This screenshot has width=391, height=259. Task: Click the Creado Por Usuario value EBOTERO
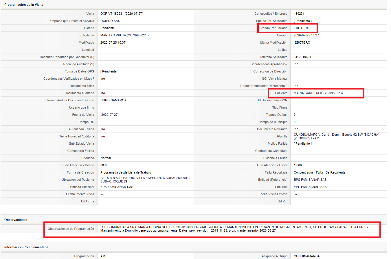(302, 28)
